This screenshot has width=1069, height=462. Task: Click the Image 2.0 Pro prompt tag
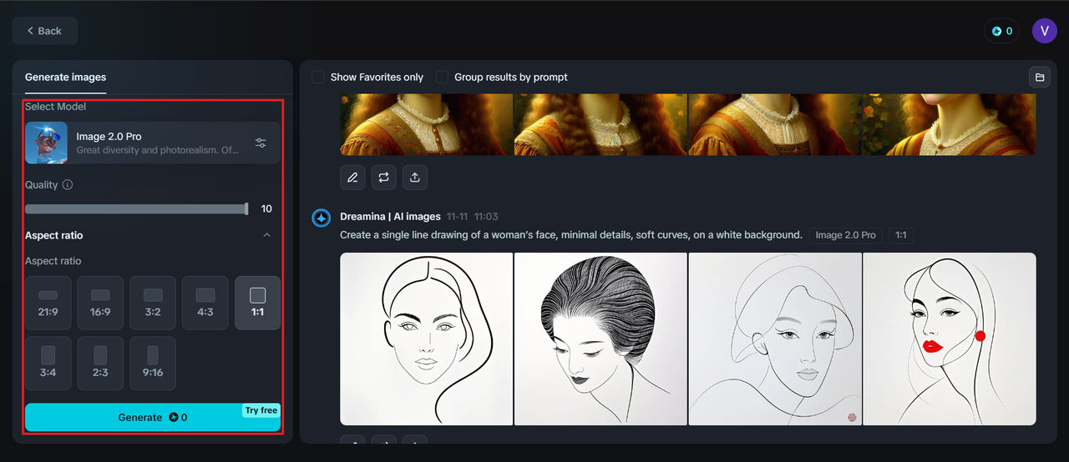coord(845,235)
